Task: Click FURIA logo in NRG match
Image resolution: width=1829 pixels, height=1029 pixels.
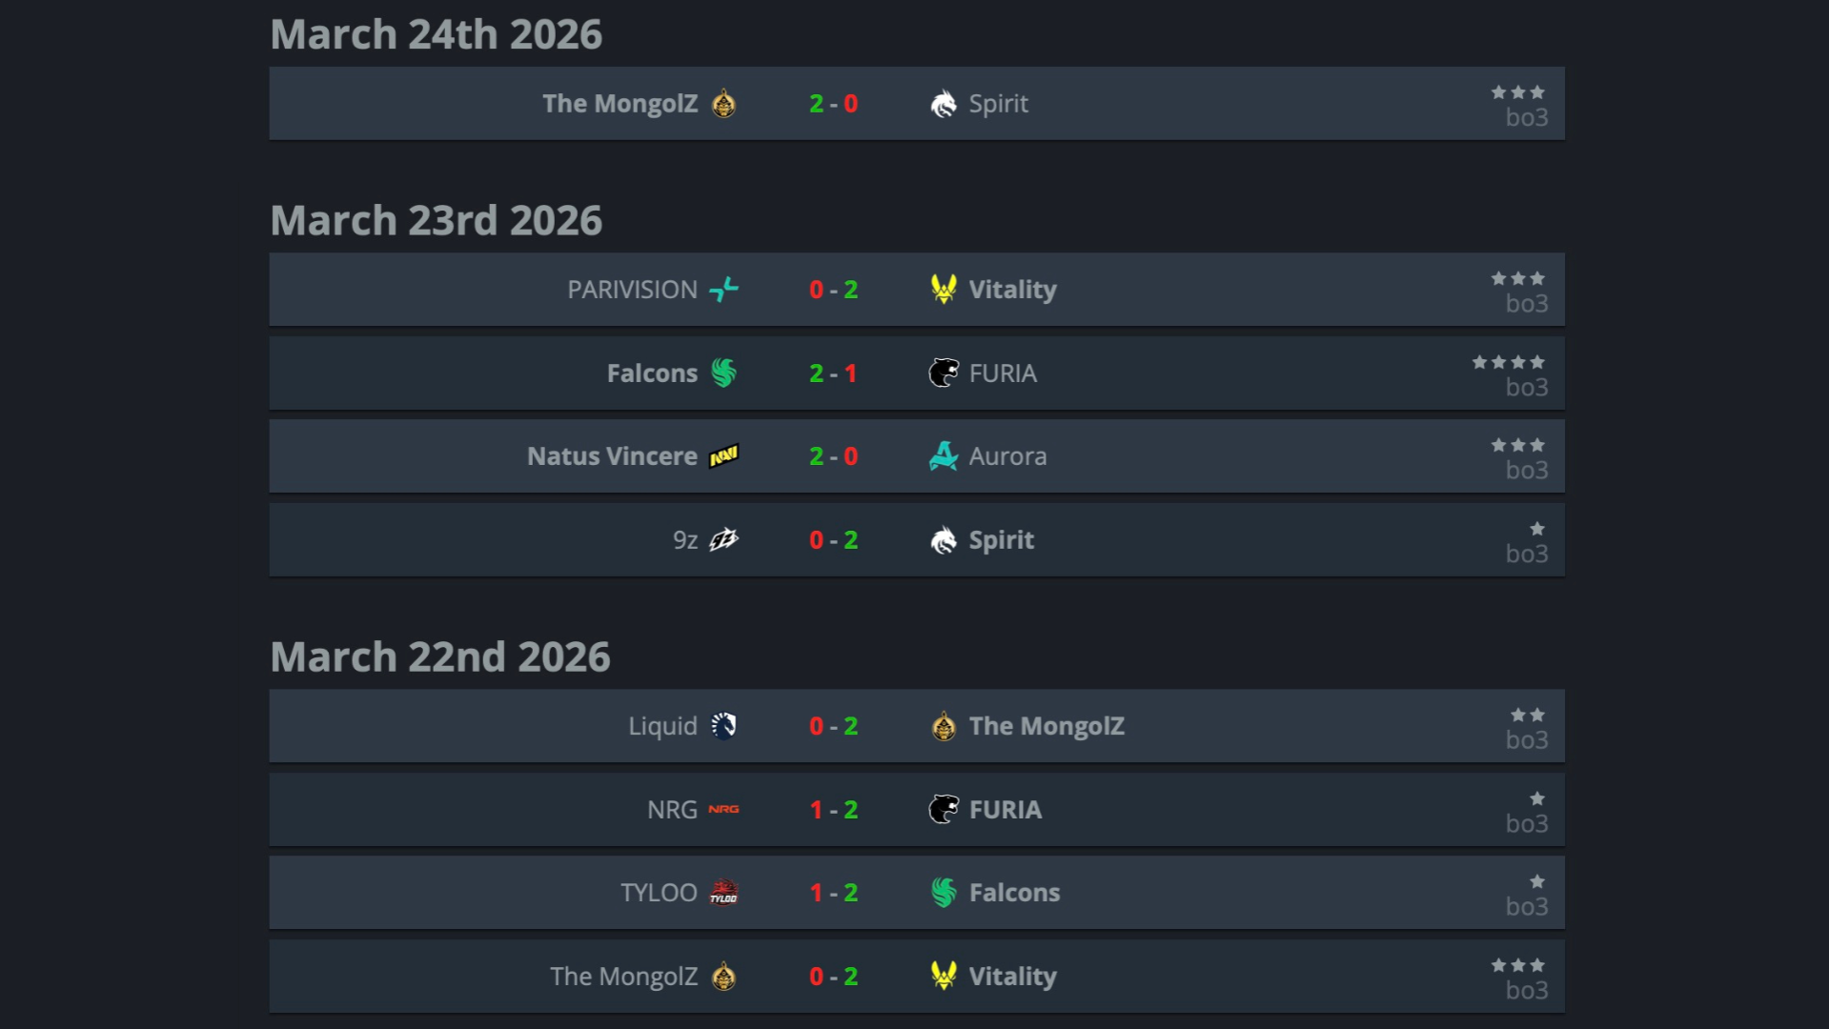Action: 944,809
